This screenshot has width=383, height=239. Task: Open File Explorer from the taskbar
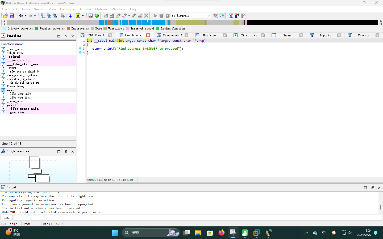pyautogui.click(x=198, y=233)
